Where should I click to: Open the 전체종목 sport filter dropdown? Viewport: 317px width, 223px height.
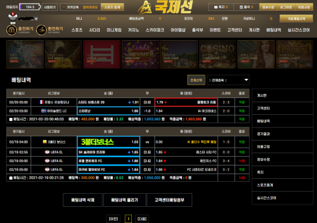coord(228,80)
